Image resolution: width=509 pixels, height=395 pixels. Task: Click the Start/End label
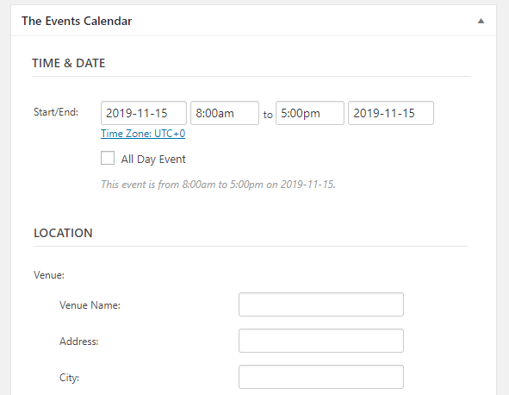[56, 112]
